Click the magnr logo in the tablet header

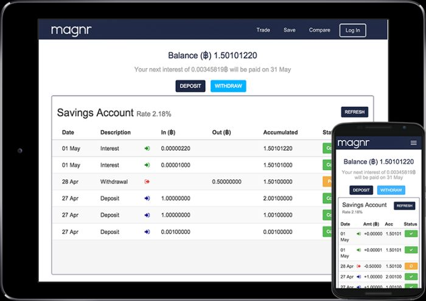click(x=71, y=30)
